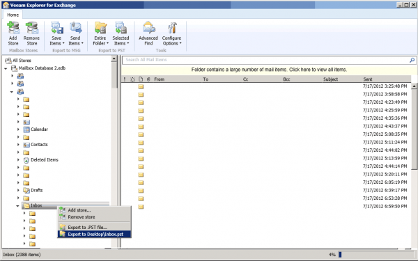The width and height of the screenshot is (418, 261).
Task: Choose Export to .PST file... menu entry
Action: click(94, 227)
